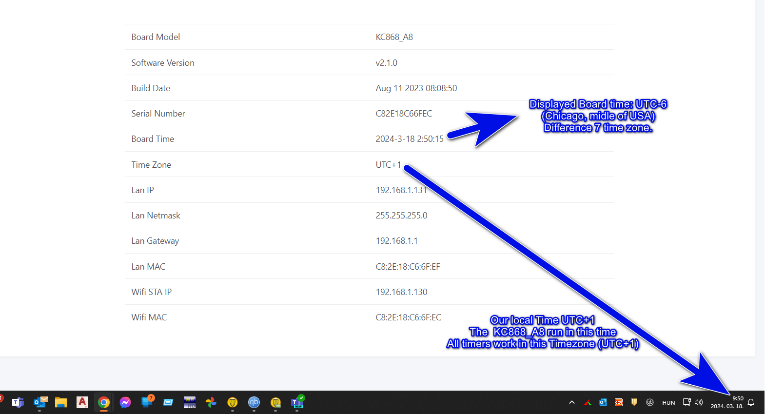Click the WR HD taskbar app
The height and width of the screenshot is (414, 765).
(190, 402)
